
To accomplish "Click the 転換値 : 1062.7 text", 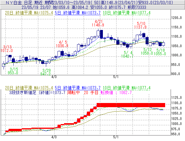I will [116, 92].
